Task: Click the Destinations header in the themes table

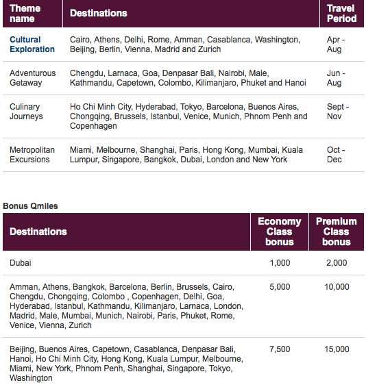Action: click(x=99, y=13)
